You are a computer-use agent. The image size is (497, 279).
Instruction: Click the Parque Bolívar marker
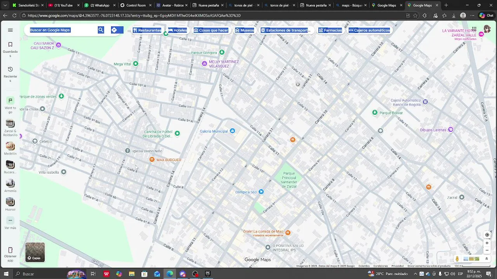click(375, 113)
